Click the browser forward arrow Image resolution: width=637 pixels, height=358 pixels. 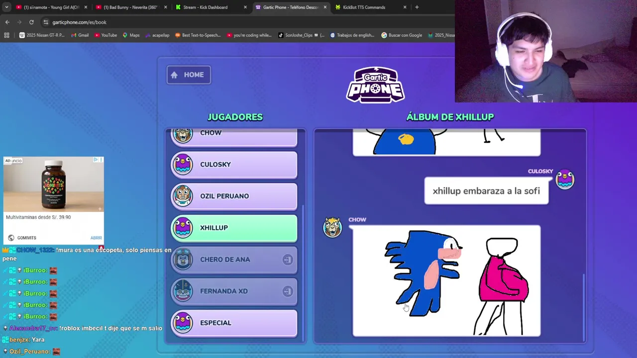point(19,22)
